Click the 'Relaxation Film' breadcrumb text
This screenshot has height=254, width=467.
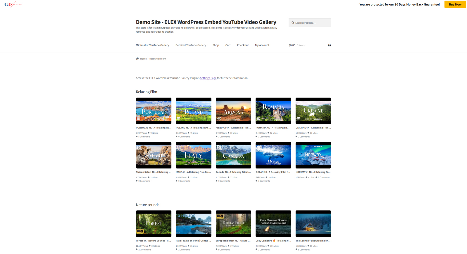pos(158,59)
